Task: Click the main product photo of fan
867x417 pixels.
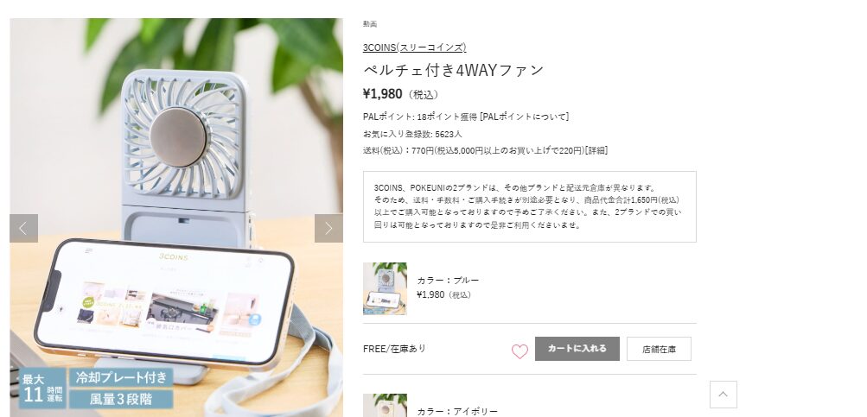Action: [x=176, y=218]
